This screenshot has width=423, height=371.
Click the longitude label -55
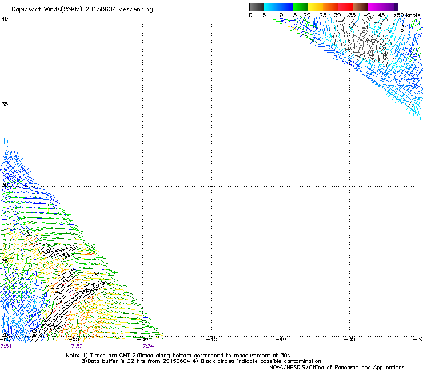(x=74, y=339)
